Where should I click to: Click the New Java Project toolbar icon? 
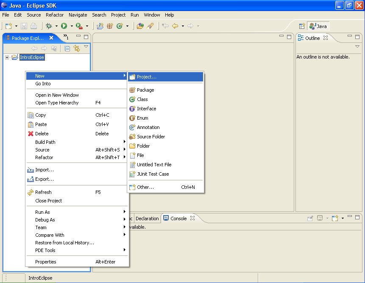(100, 26)
